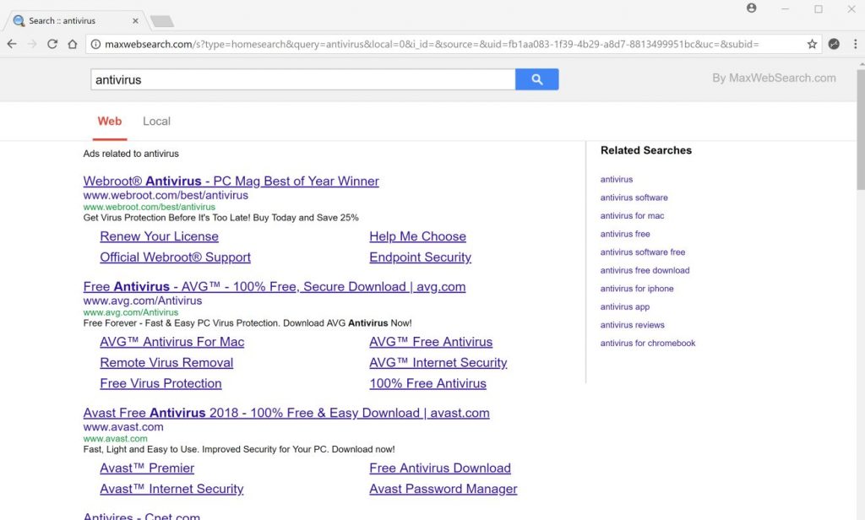Open Free Antivirus AVG ad headline

275,287
